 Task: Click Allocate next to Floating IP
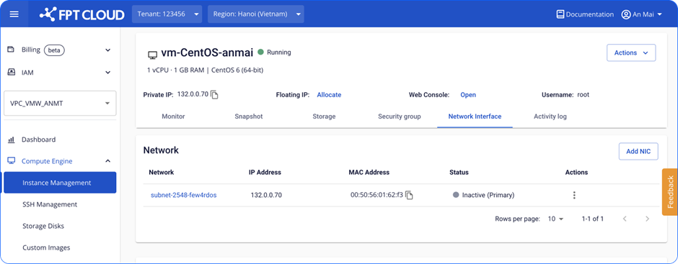(x=329, y=95)
